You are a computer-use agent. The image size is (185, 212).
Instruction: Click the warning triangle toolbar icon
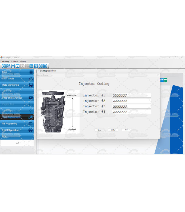pos(8,66)
